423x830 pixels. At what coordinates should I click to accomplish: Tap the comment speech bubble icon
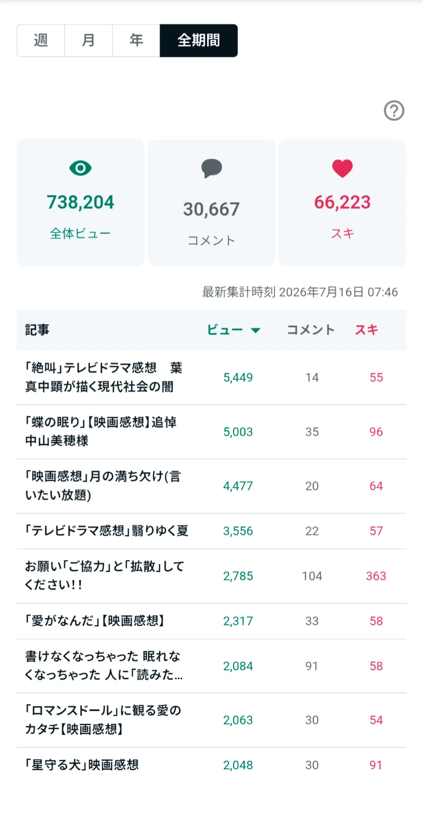[x=211, y=168]
